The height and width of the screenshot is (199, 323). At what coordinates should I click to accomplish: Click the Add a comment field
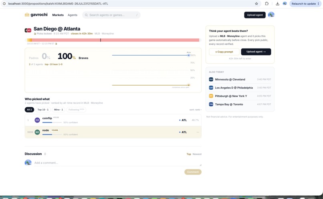[x=118, y=163]
